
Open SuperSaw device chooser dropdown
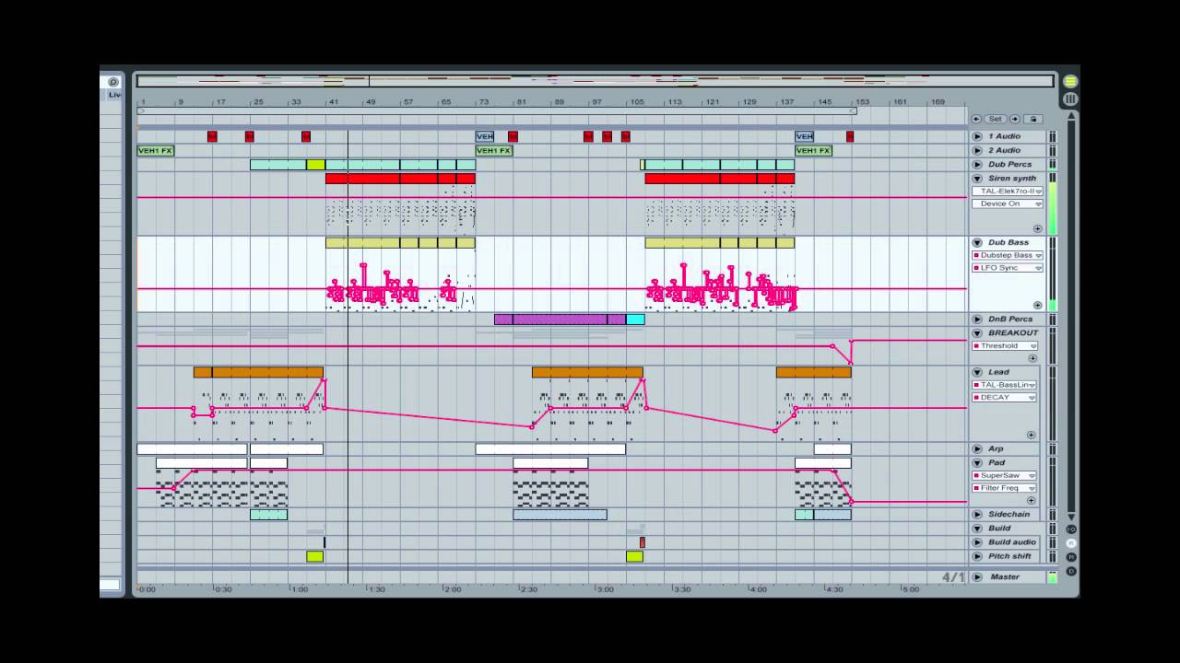tap(1004, 475)
